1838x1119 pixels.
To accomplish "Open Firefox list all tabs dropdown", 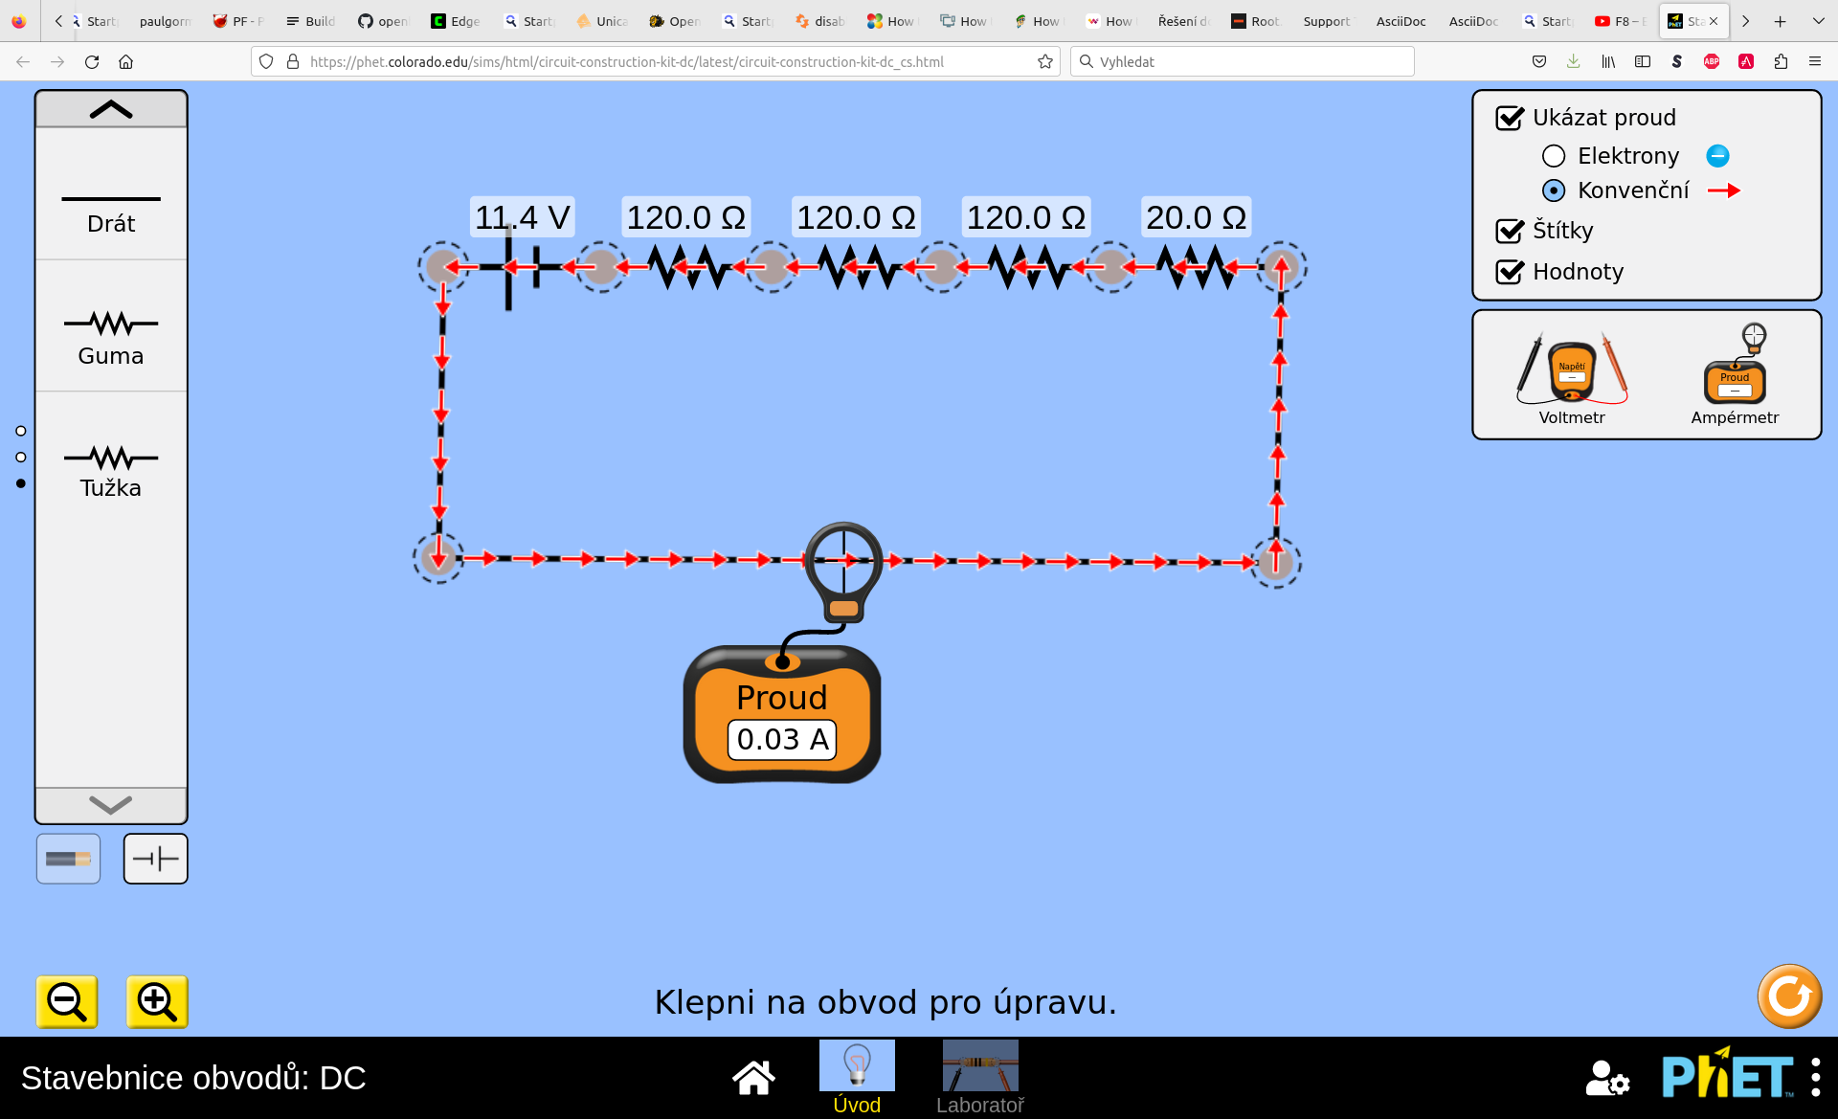I will pyautogui.click(x=1818, y=21).
